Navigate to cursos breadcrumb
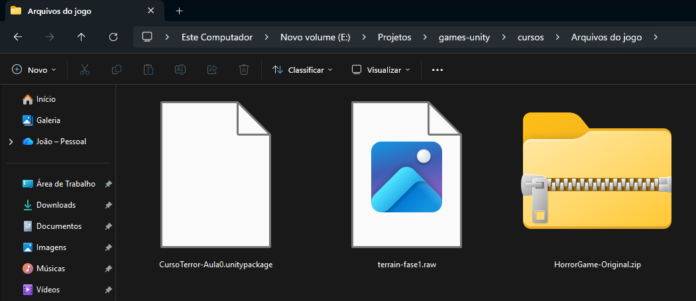Image resolution: width=696 pixels, height=301 pixels. pos(530,37)
